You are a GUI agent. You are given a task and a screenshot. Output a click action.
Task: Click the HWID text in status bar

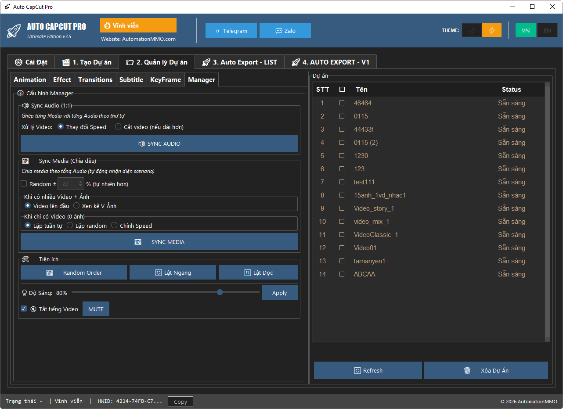pyautogui.click(x=130, y=401)
